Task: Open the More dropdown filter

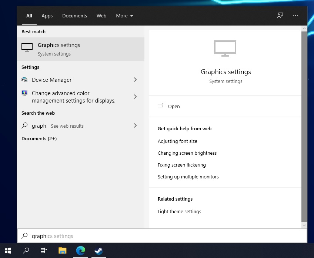Action: click(x=125, y=16)
